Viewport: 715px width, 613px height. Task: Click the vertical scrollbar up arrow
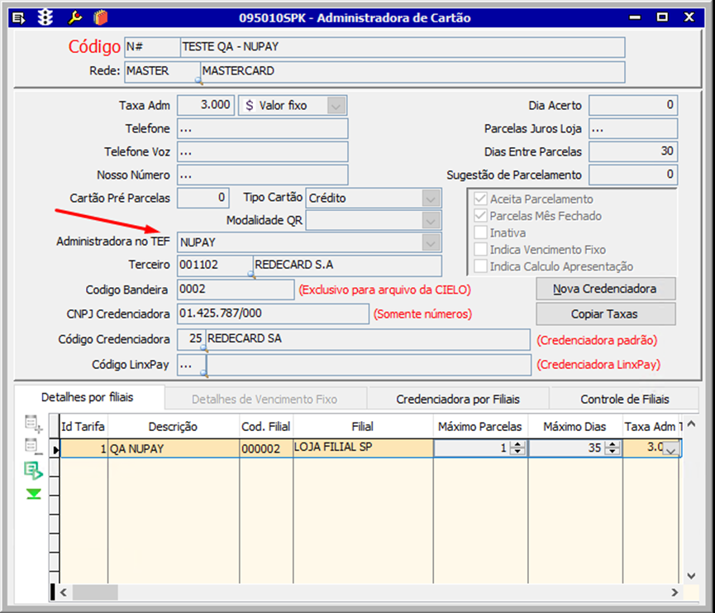pos(691,424)
